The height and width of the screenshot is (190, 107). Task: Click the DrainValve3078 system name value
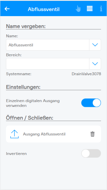pyautogui.click(x=86, y=74)
